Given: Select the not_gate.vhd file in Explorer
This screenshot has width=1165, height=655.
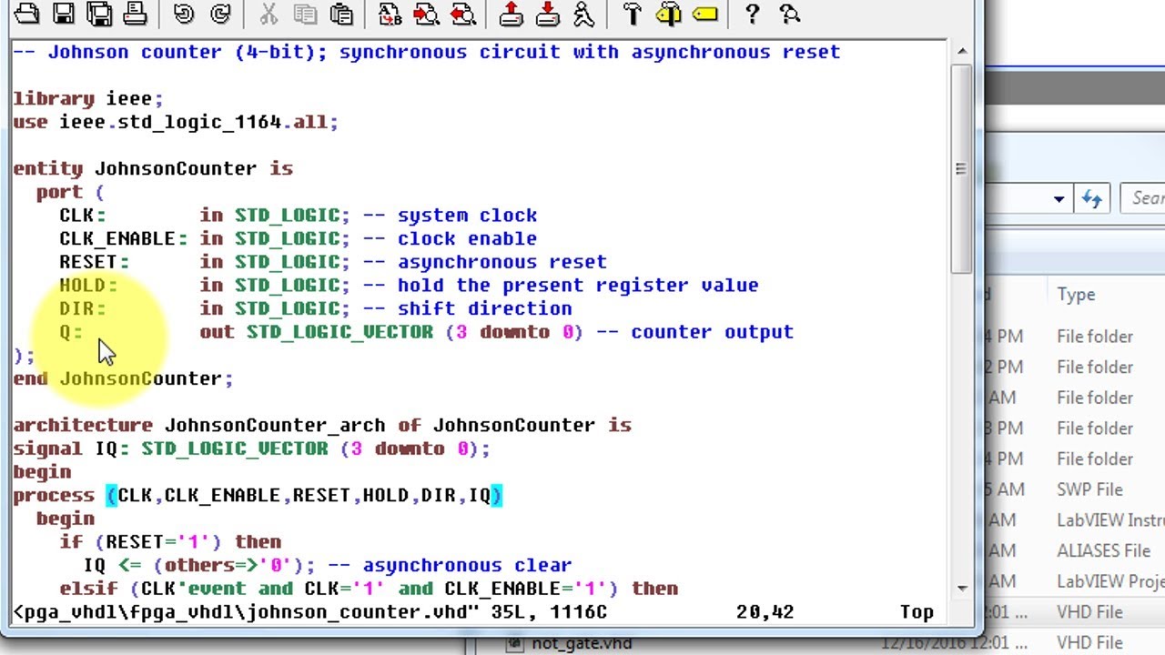Looking at the screenshot, I should [582, 643].
